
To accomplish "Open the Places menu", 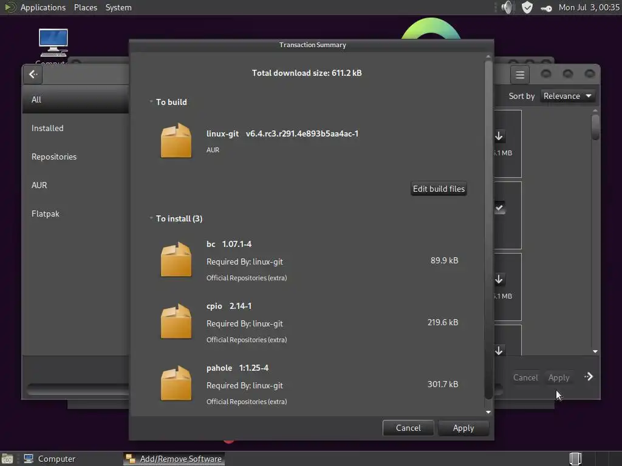I will tap(86, 7).
